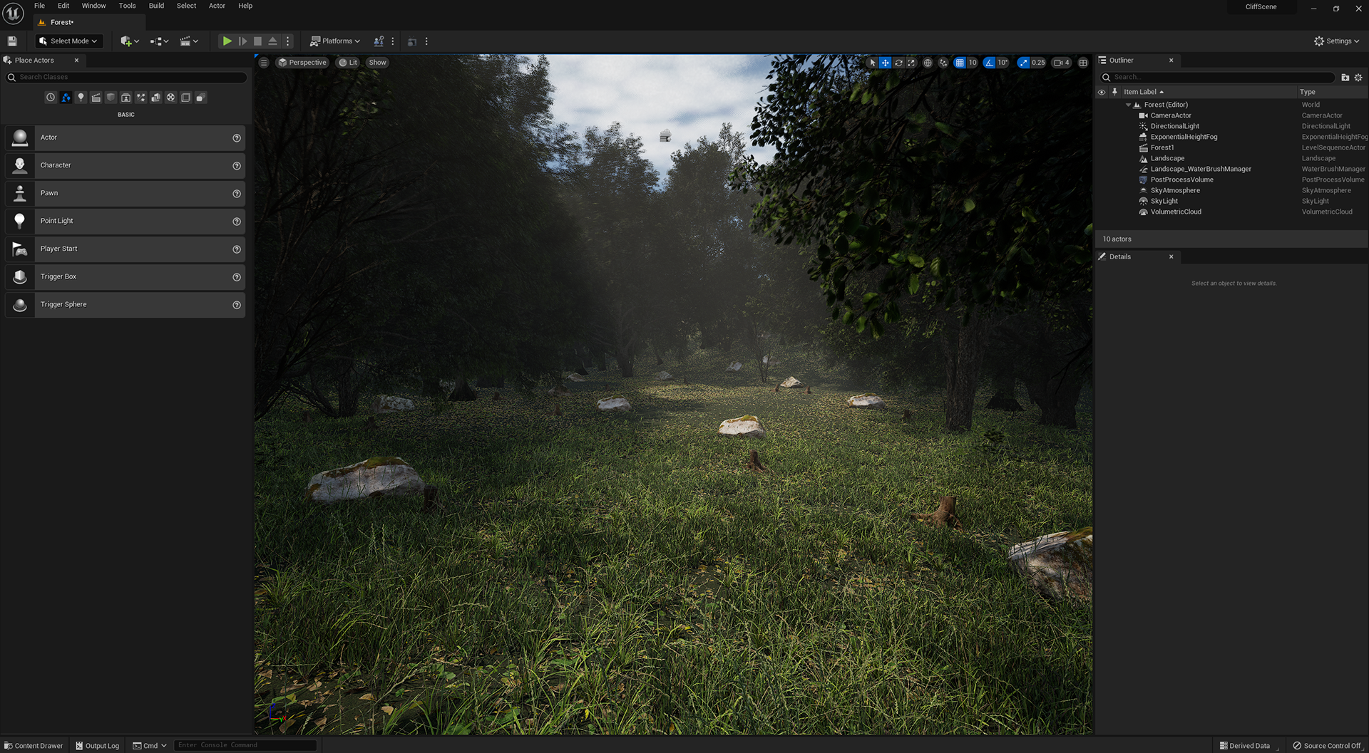
Task: Open the Cinematics clapperboard dropdown
Action: tap(189, 41)
